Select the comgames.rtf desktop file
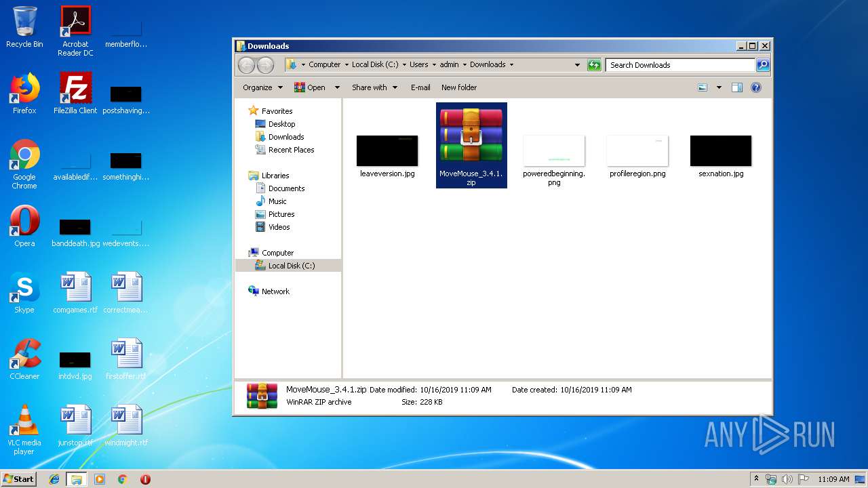The height and width of the screenshot is (488, 868). [x=75, y=293]
